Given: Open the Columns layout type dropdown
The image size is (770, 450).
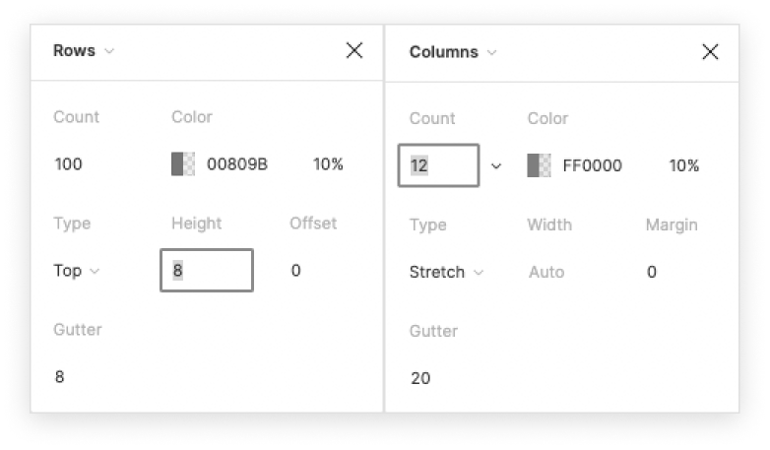Looking at the screenshot, I should 453,52.
